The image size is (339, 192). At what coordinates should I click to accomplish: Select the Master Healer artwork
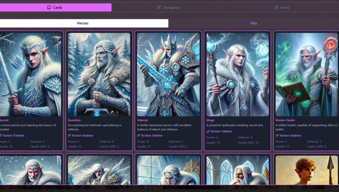pos(307,74)
